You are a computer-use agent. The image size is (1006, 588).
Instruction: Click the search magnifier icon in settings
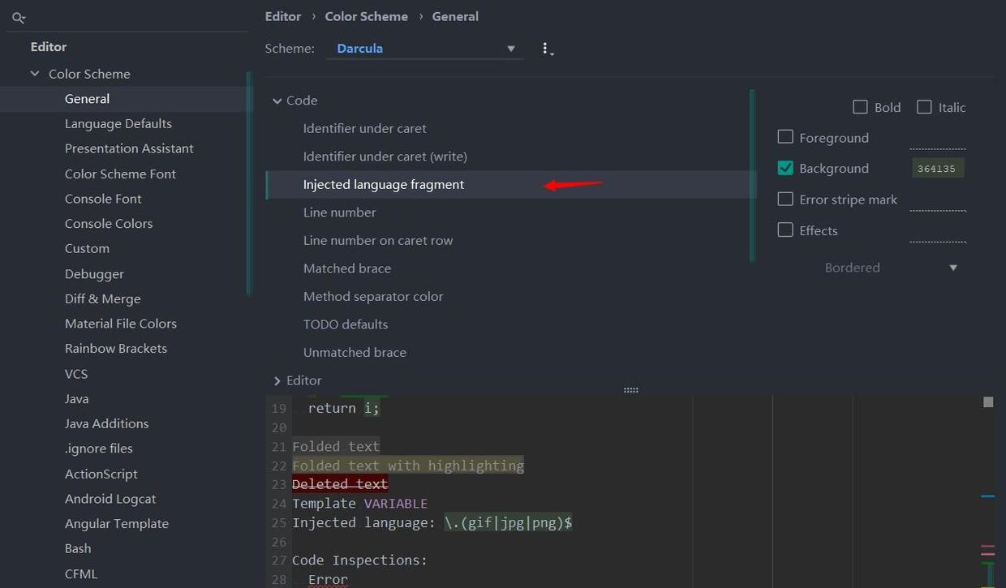[19, 17]
